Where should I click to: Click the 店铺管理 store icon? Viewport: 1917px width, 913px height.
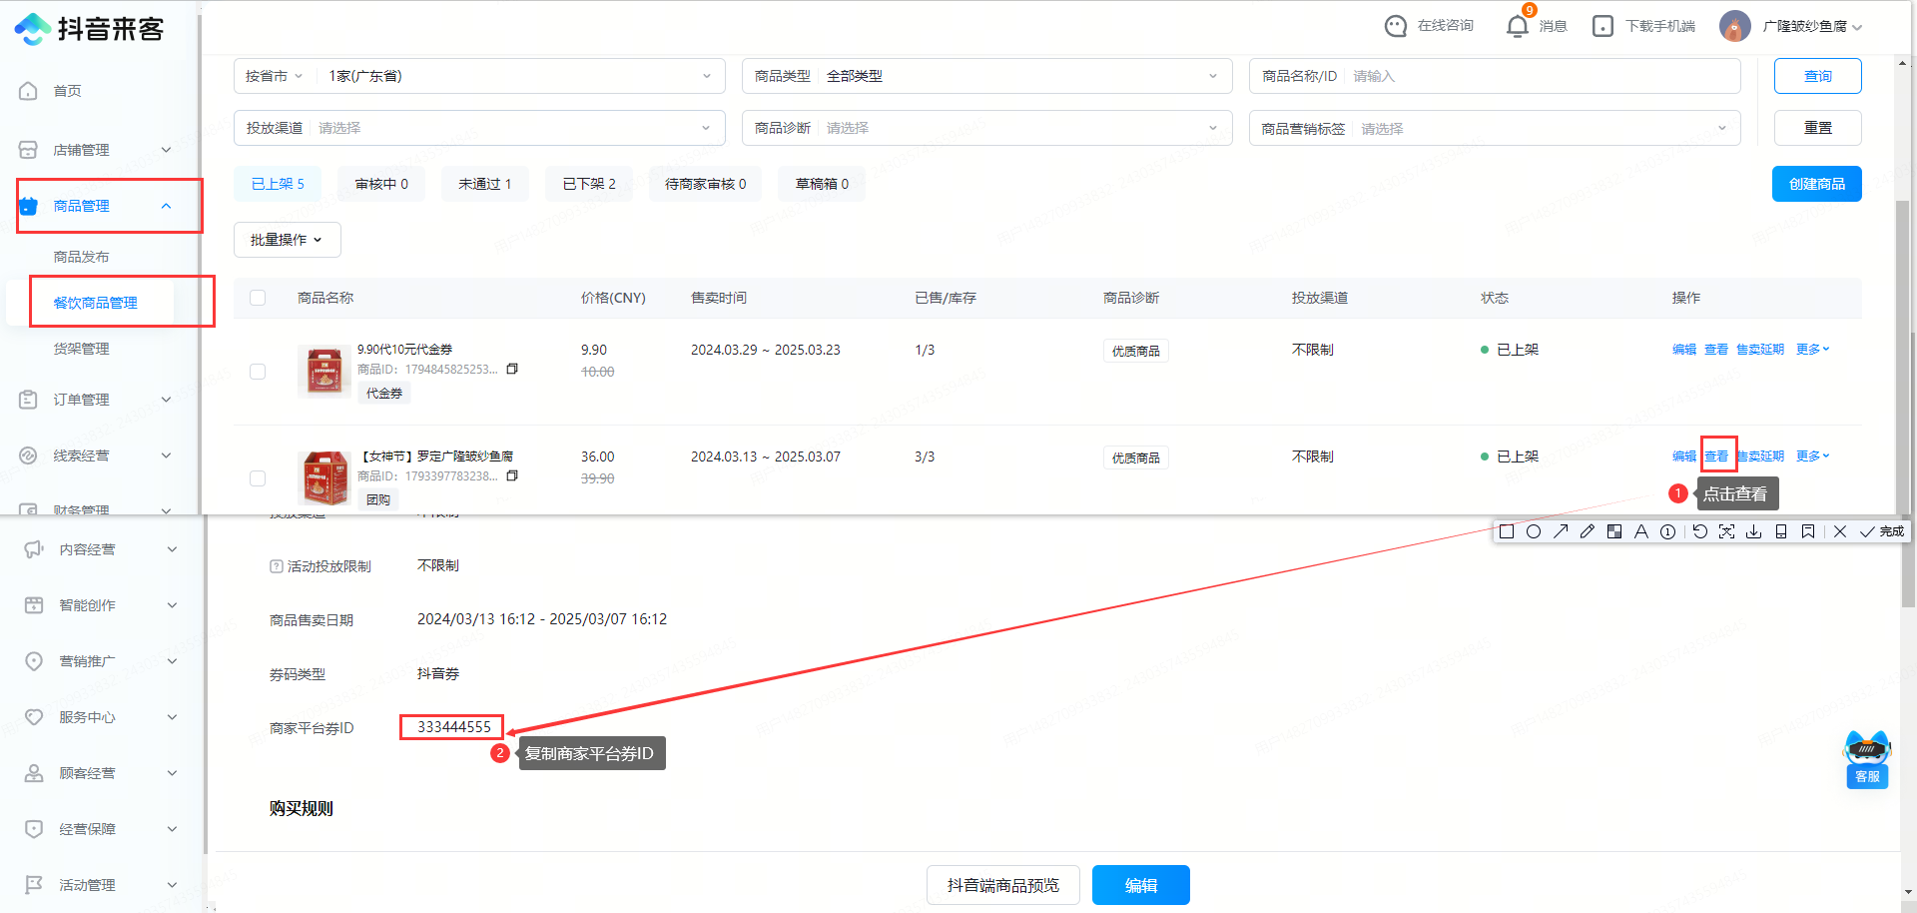(28, 150)
